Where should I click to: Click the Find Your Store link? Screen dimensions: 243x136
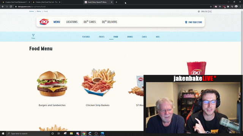tap(195, 22)
